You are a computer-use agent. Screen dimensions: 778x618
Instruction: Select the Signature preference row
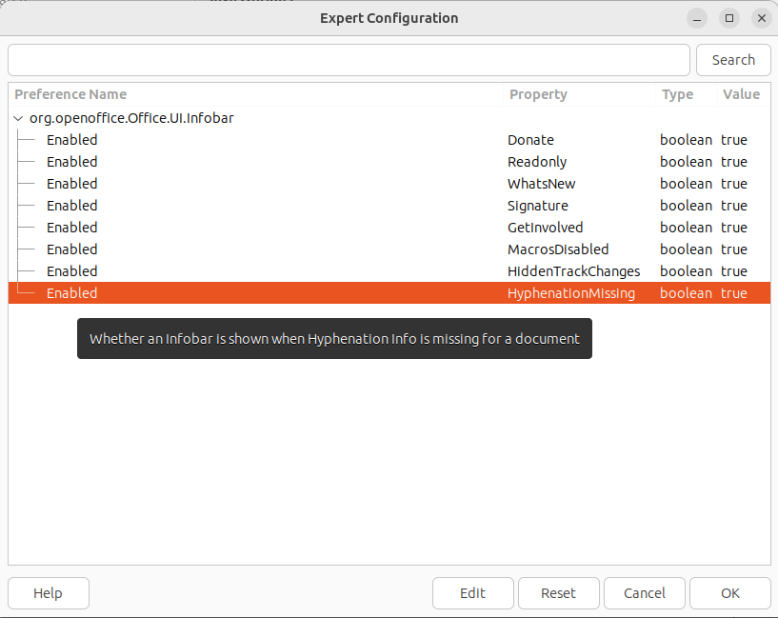click(x=537, y=206)
